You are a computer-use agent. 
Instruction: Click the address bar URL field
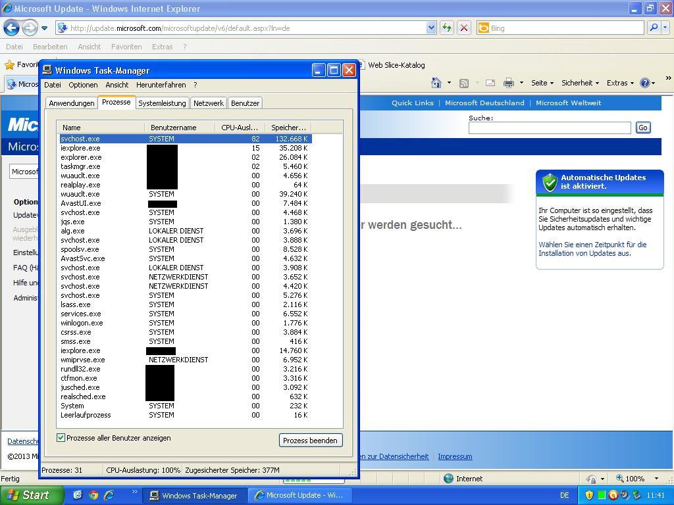tap(247, 28)
